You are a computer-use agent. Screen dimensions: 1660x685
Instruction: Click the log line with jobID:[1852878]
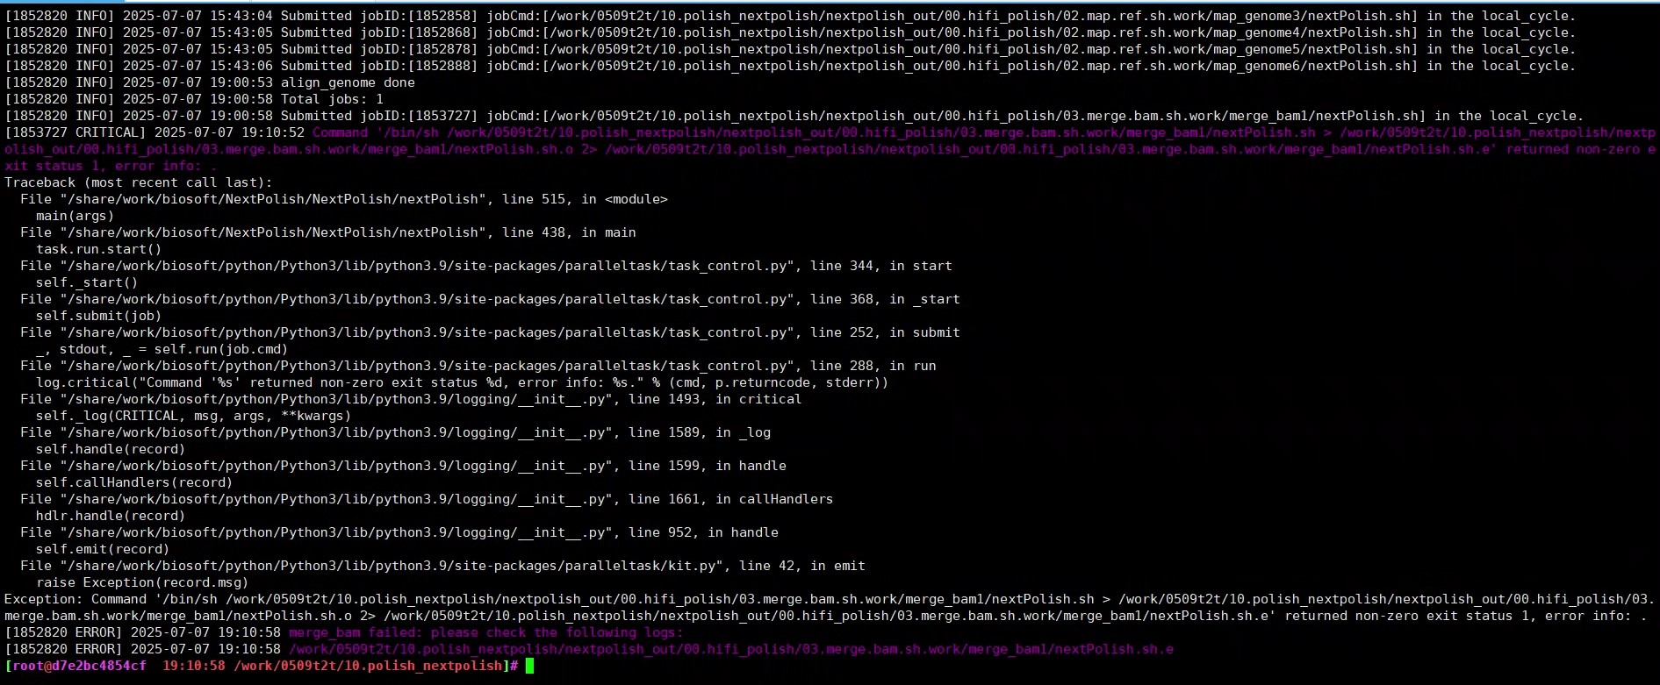point(790,49)
